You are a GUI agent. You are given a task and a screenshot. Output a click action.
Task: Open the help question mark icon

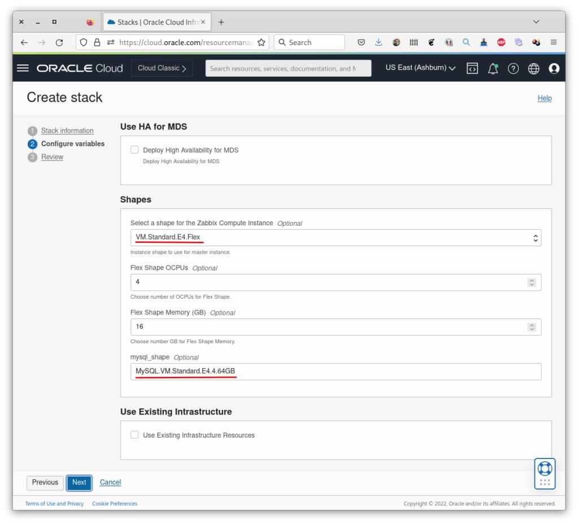(513, 68)
